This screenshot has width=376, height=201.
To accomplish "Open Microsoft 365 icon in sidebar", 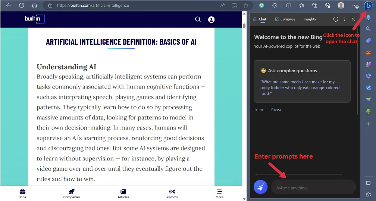I will coord(368,76).
